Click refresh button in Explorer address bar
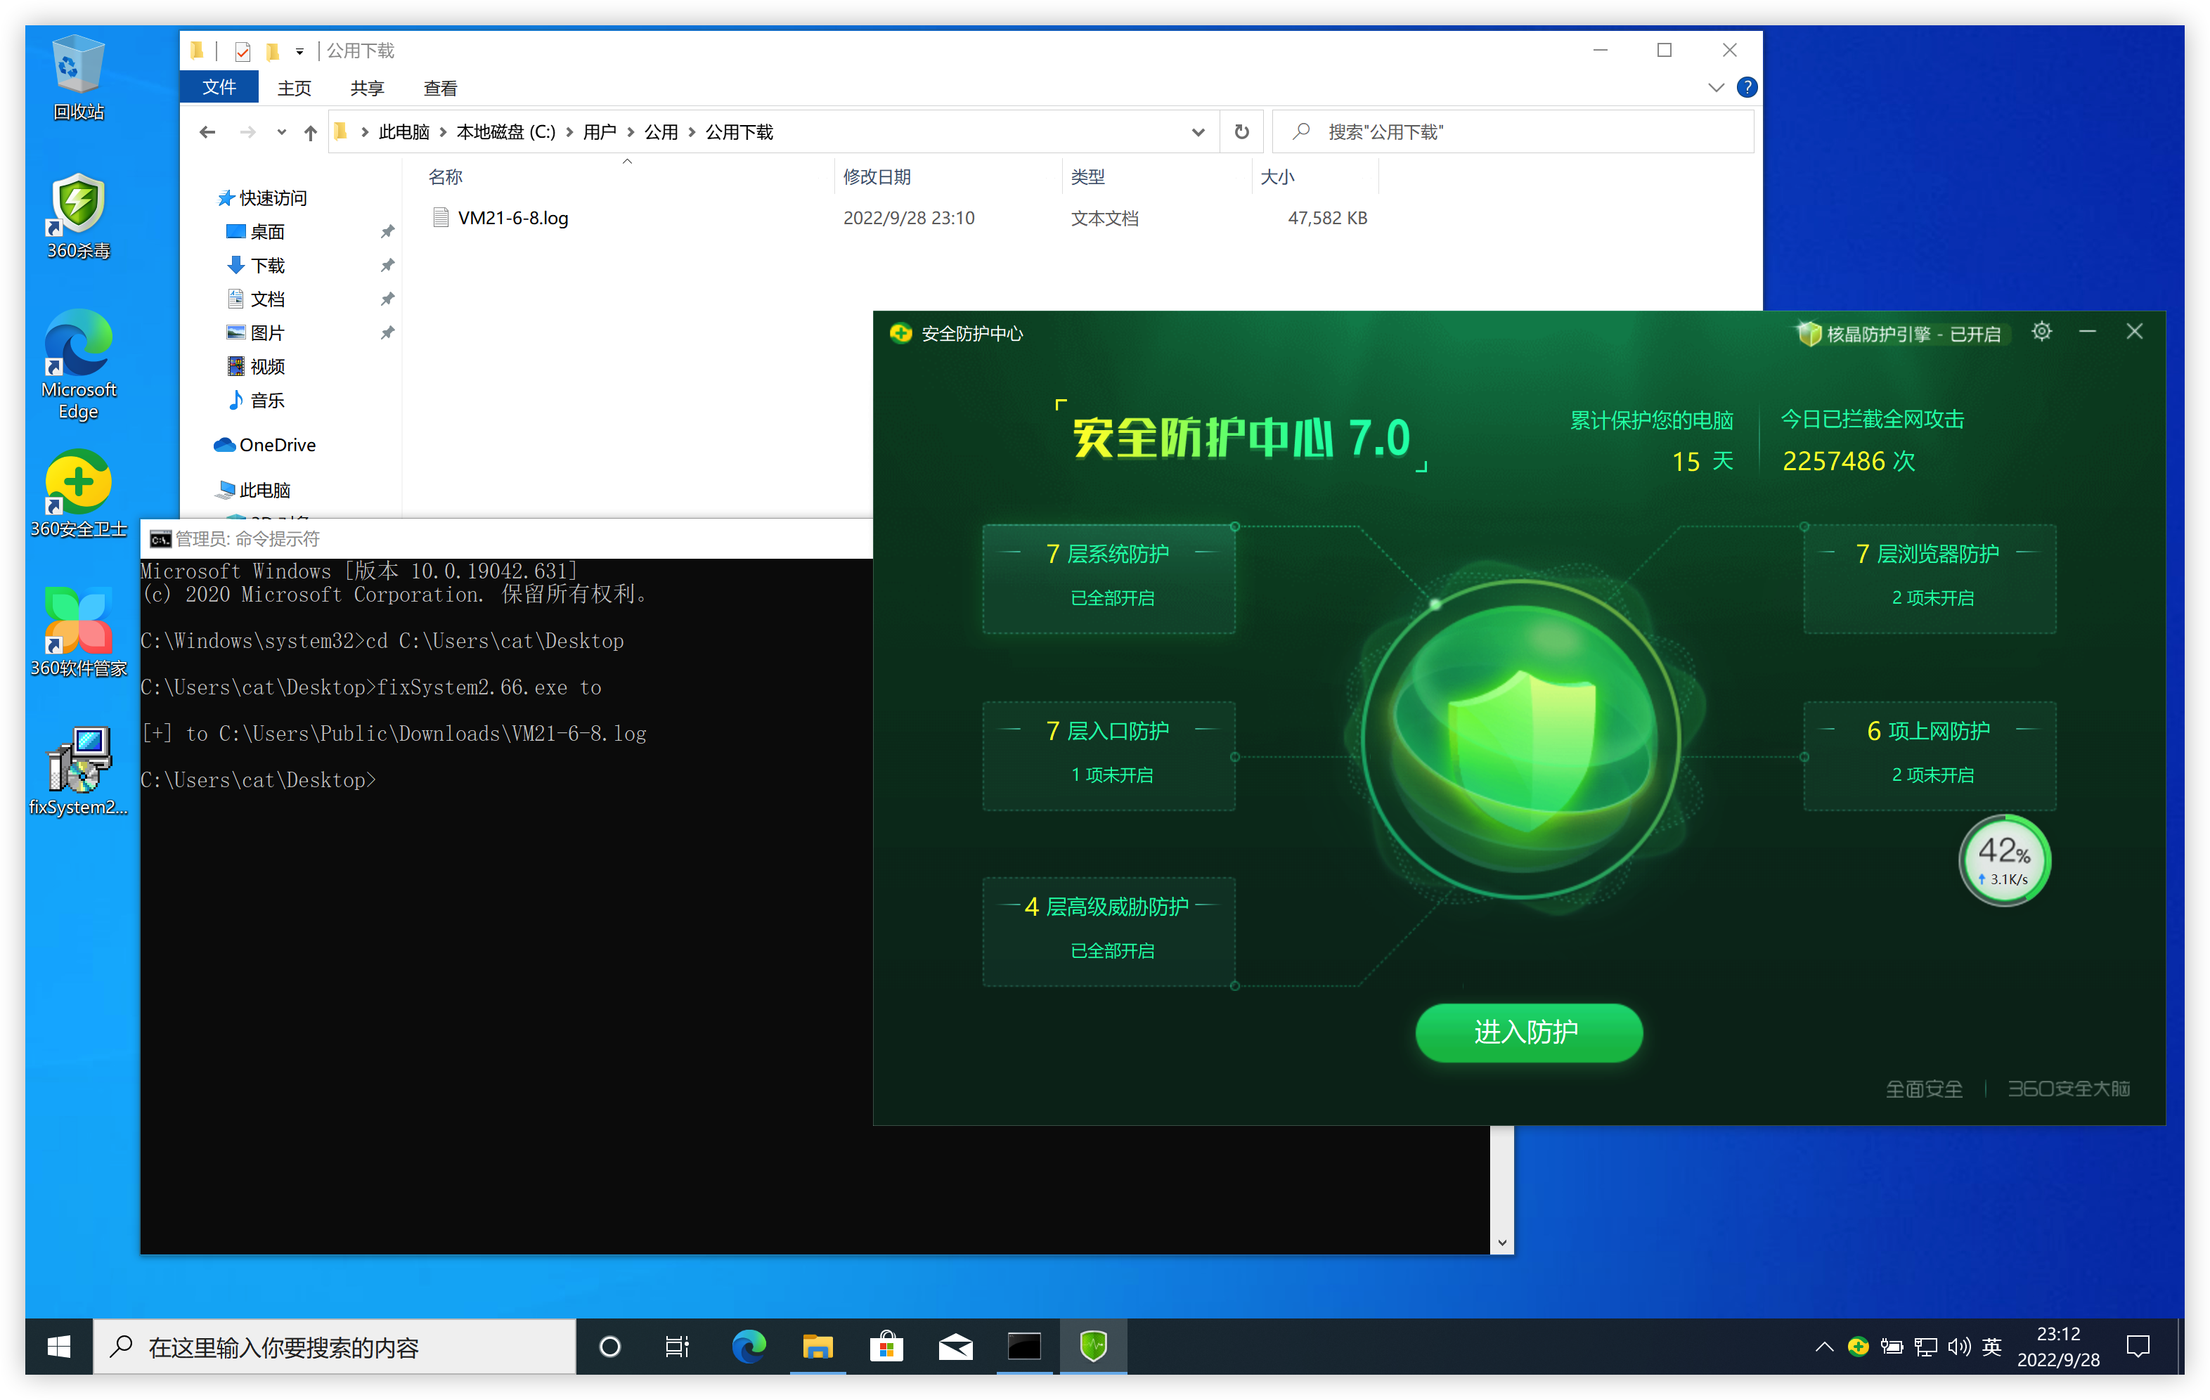 point(1242,132)
